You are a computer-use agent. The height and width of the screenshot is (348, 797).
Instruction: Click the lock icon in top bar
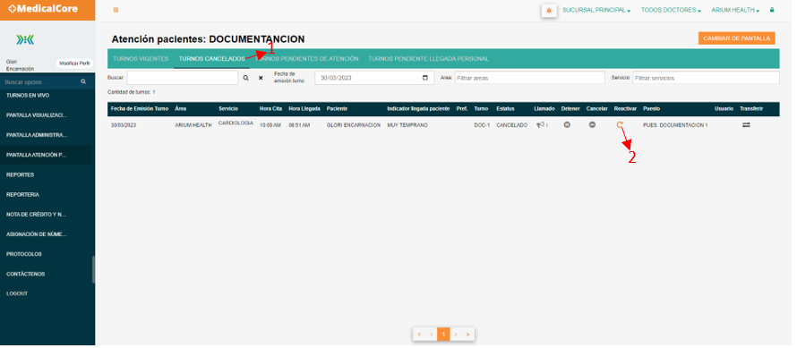tap(772, 10)
